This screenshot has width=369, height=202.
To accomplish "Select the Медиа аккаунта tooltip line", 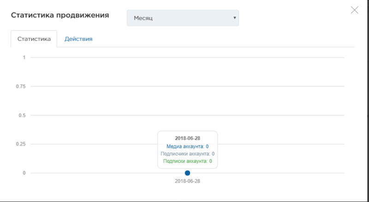I will point(187,146).
